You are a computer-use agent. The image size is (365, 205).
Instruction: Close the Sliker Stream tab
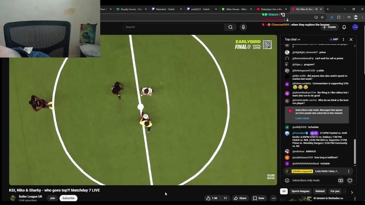[251, 9]
